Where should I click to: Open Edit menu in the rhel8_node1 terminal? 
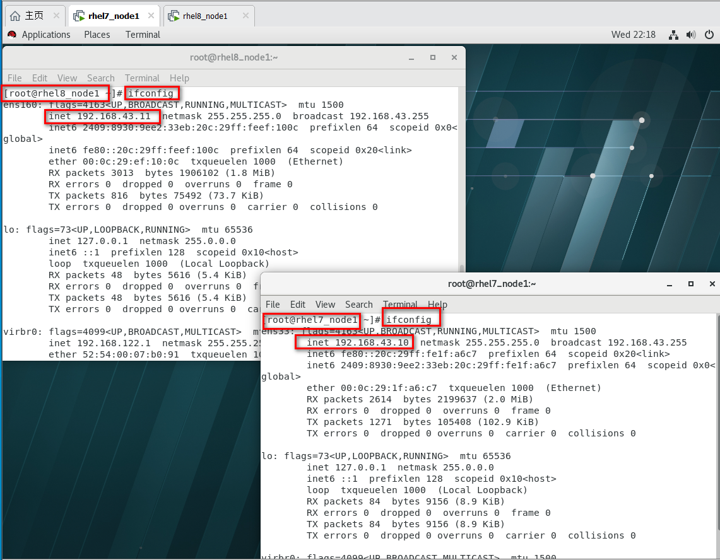40,78
